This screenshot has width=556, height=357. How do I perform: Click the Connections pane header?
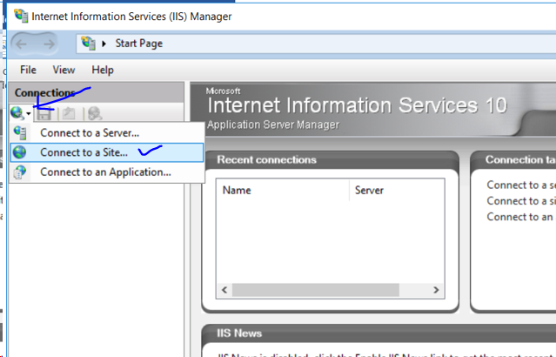point(96,93)
